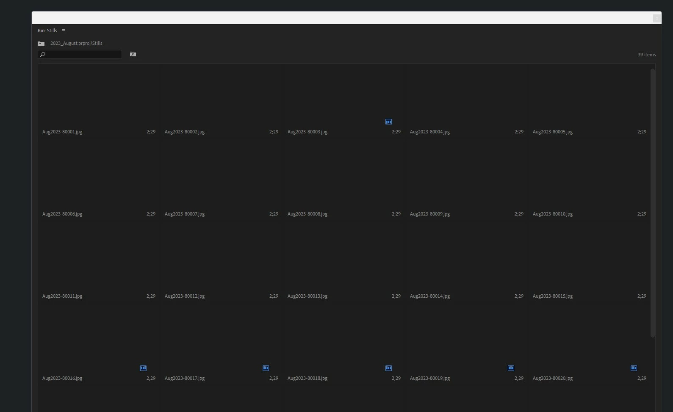The height and width of the screenshot is (412, 673).
Task: Select the Bin: Stills tab label
Action: [x=47, y=31]
